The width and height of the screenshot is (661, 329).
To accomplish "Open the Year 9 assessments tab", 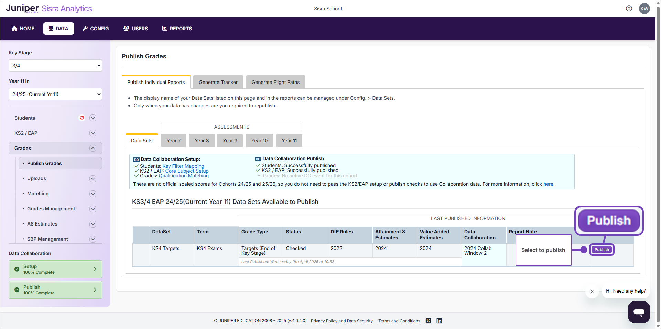I will coord(230,140).
